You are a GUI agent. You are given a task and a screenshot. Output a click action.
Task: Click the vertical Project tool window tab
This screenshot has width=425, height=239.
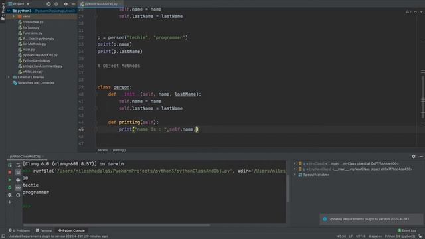point(3,12)
